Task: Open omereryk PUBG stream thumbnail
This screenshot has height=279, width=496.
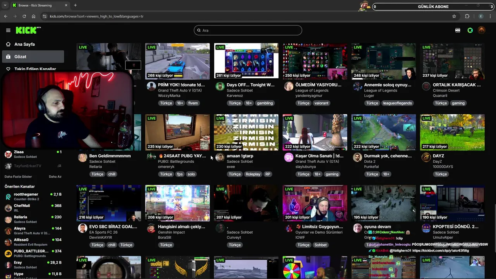Action: 177,132
